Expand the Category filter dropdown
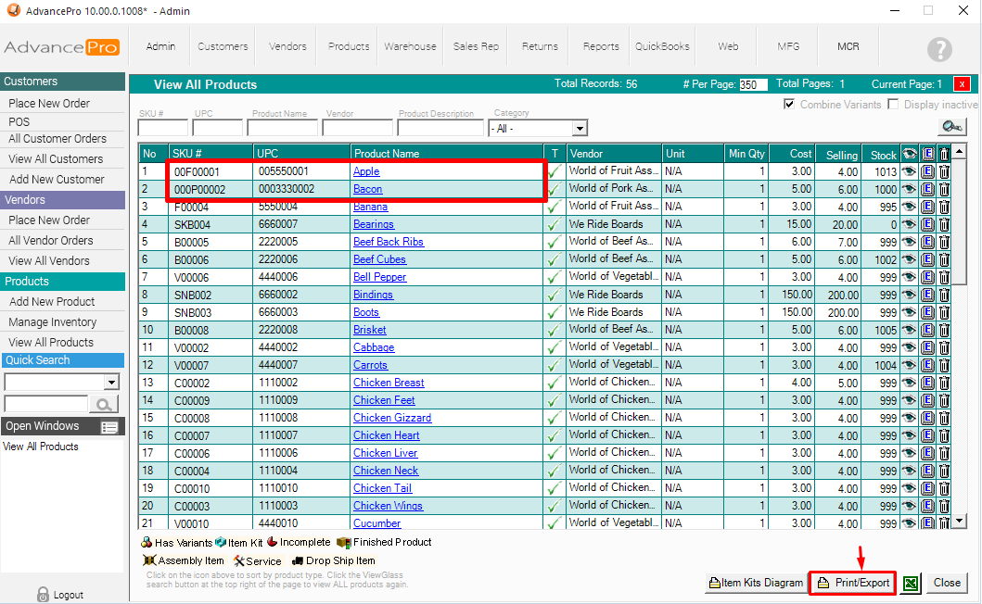The height and width of the screenshot is (604, 982). [x=580, y=129]
